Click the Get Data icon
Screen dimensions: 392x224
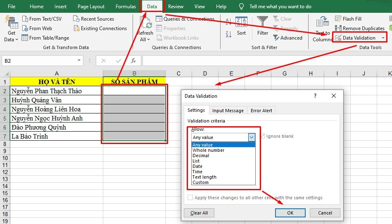[11, 23]
